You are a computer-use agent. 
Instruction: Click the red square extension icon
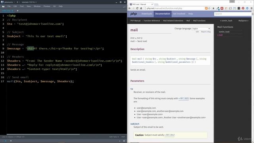[x=222, y=8]
